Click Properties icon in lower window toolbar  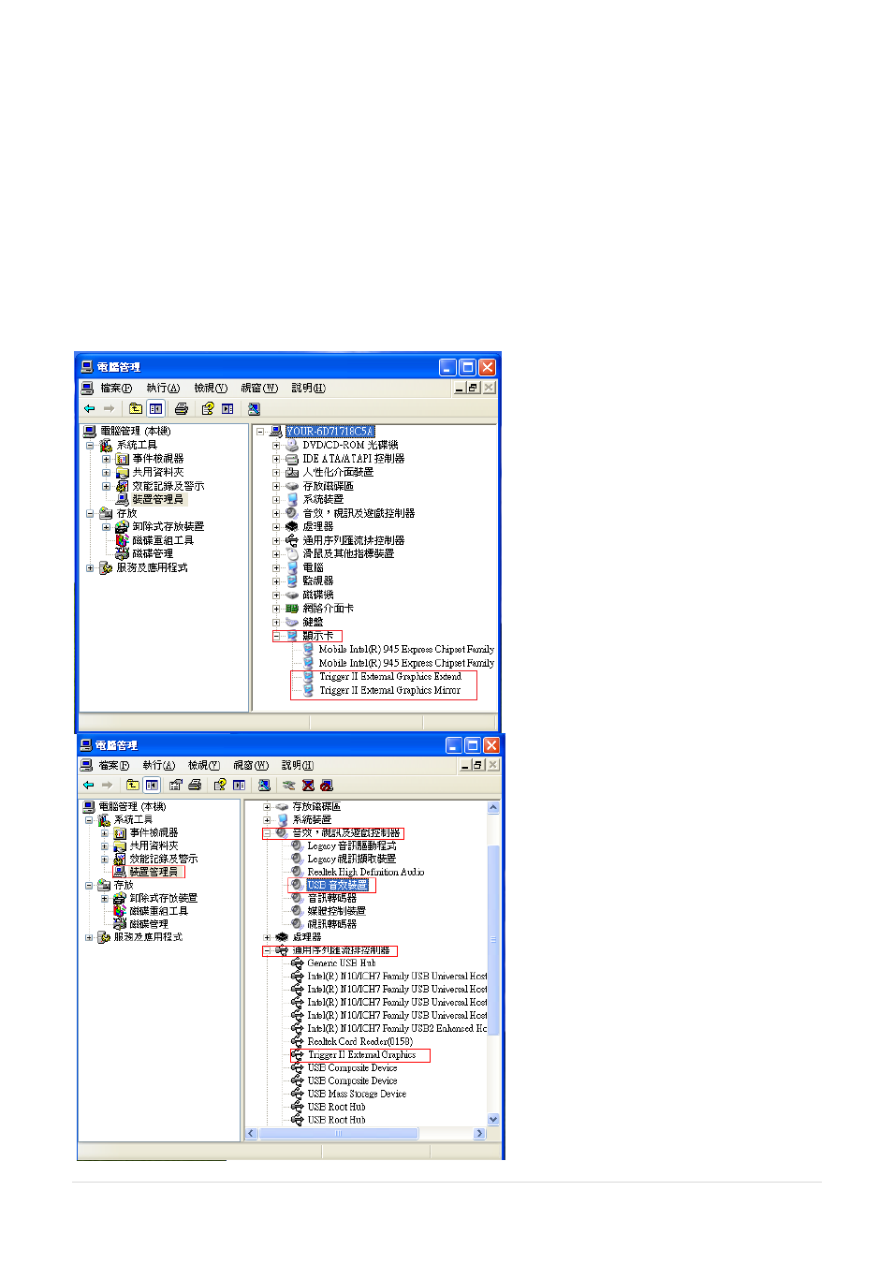[x=175, y=785]
